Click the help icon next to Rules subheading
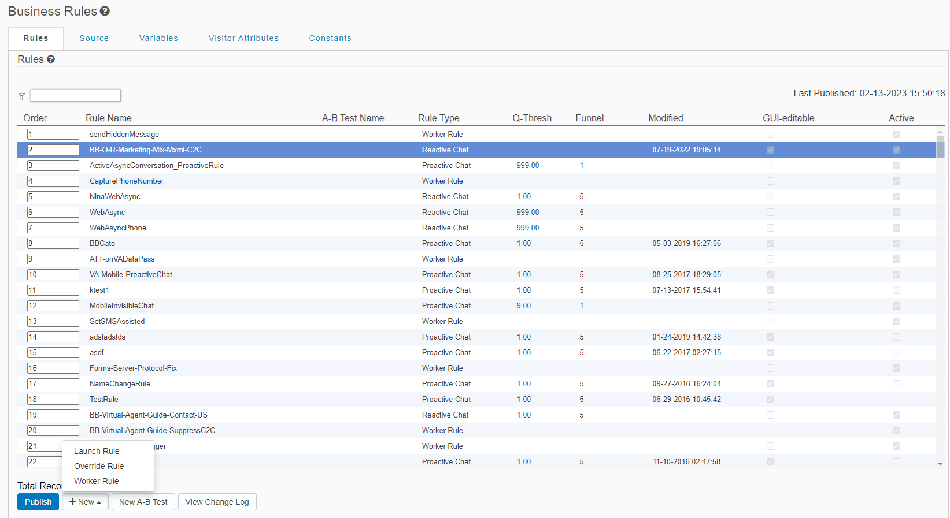950x518 pixels. tap(51, 59)
